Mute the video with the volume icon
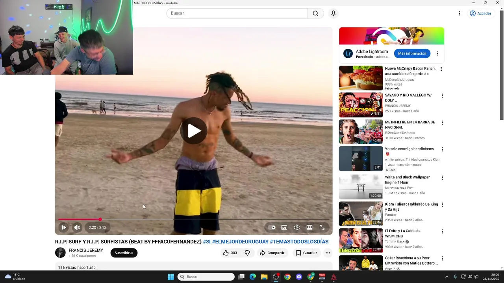Viewport: 504px width, 283px height. [x=77, y=227]
